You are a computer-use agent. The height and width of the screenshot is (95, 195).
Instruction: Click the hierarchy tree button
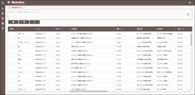point(24,22)
